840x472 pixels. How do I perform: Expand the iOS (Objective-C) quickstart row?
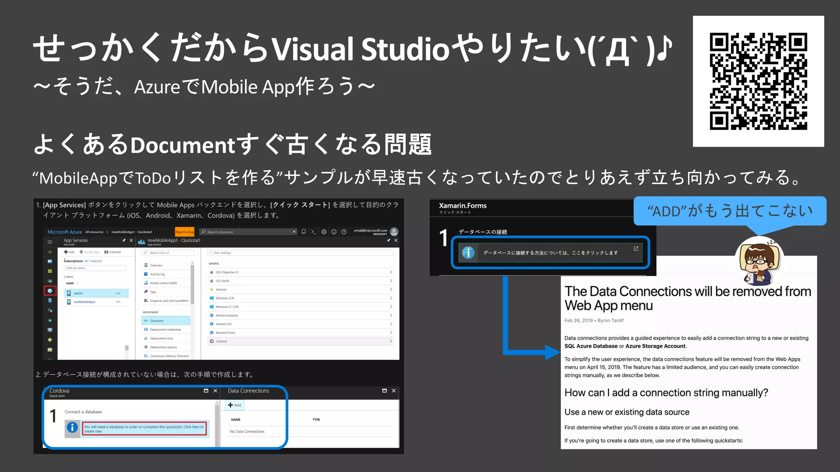(x=301, y=272)
